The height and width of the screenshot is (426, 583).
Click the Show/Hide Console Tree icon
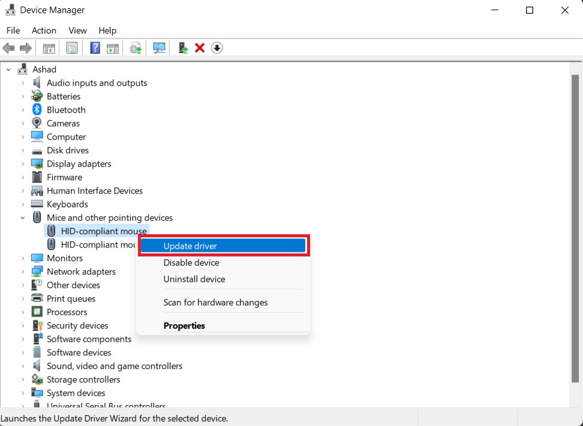click(x=49, y=48)
